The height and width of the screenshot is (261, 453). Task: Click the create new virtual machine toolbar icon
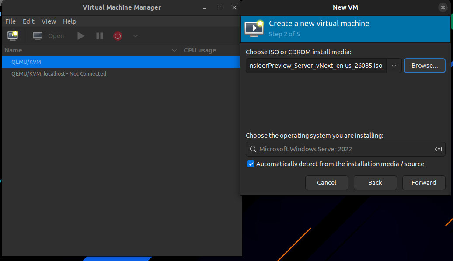[x=13, y=35]
